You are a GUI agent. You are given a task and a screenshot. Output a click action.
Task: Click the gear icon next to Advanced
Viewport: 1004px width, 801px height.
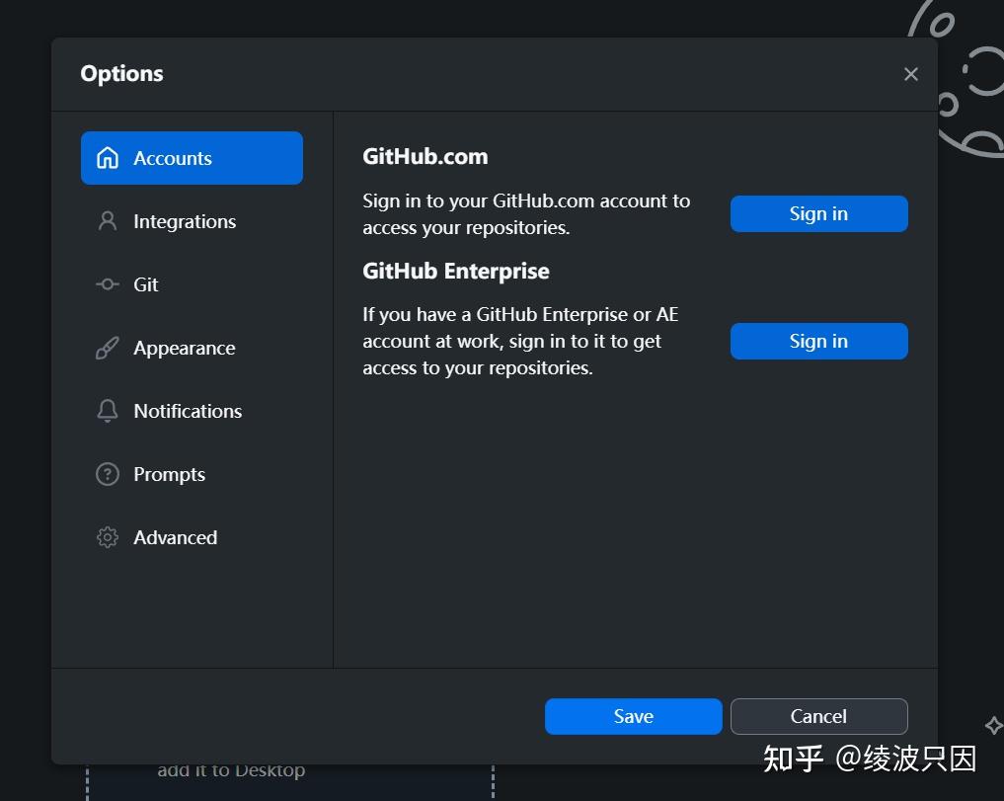coord(108,536)
